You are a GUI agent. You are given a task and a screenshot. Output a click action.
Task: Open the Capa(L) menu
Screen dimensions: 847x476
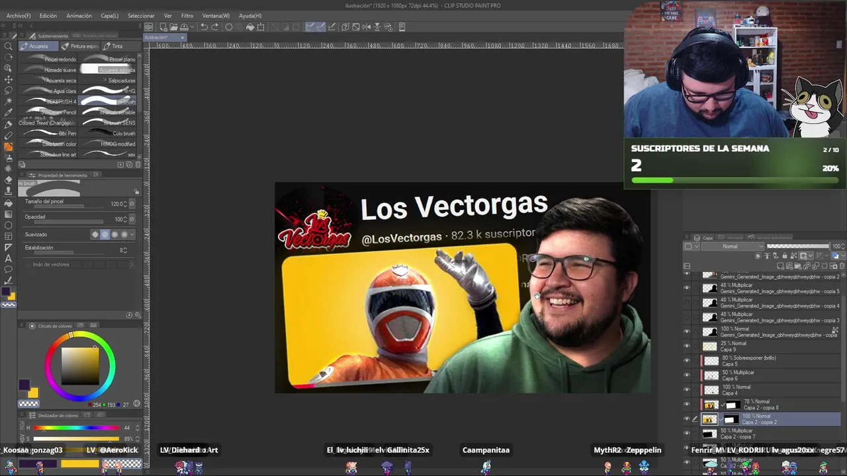110,16
